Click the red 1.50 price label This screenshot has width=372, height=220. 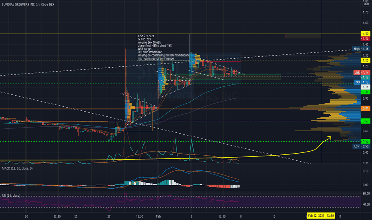coord(365,38)
